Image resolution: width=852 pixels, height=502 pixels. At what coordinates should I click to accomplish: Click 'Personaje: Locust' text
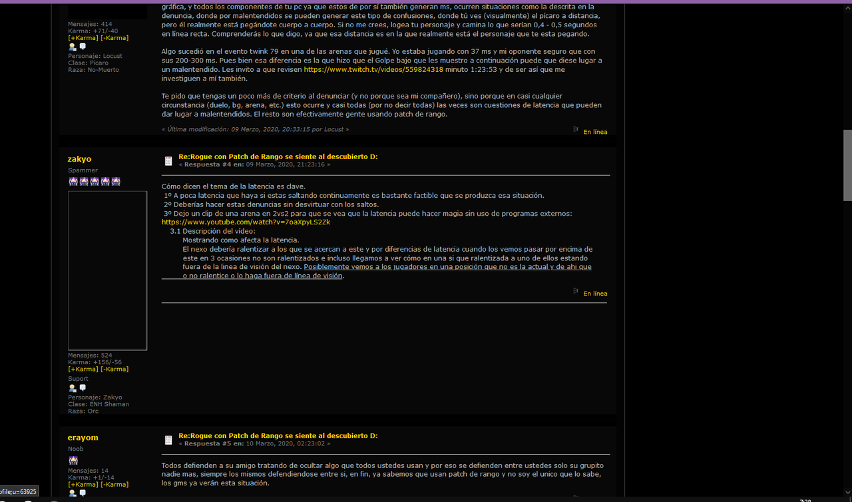(95, 56)
